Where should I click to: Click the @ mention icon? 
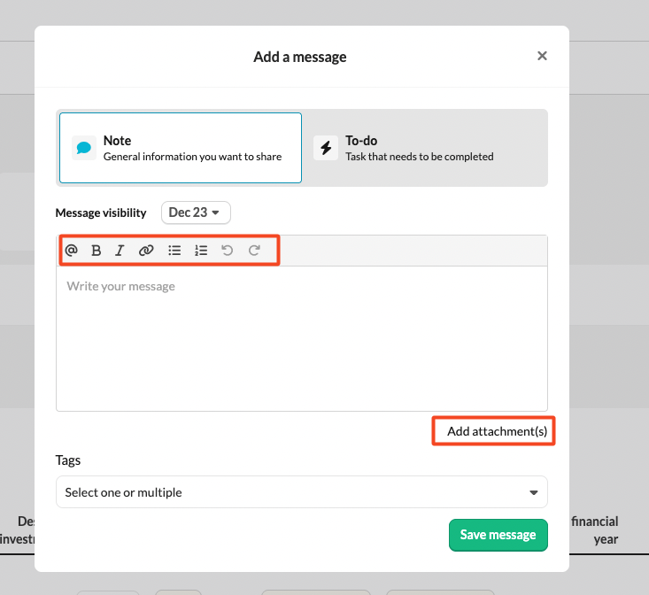(x=72, y=251)
